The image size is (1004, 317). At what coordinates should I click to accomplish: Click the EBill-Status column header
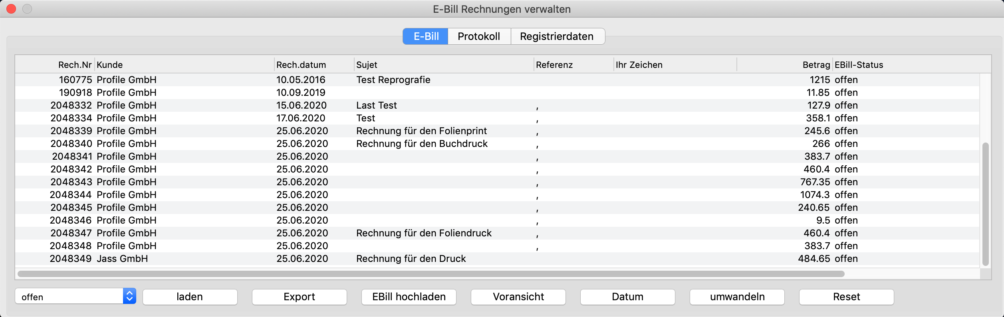pos(859,65)
